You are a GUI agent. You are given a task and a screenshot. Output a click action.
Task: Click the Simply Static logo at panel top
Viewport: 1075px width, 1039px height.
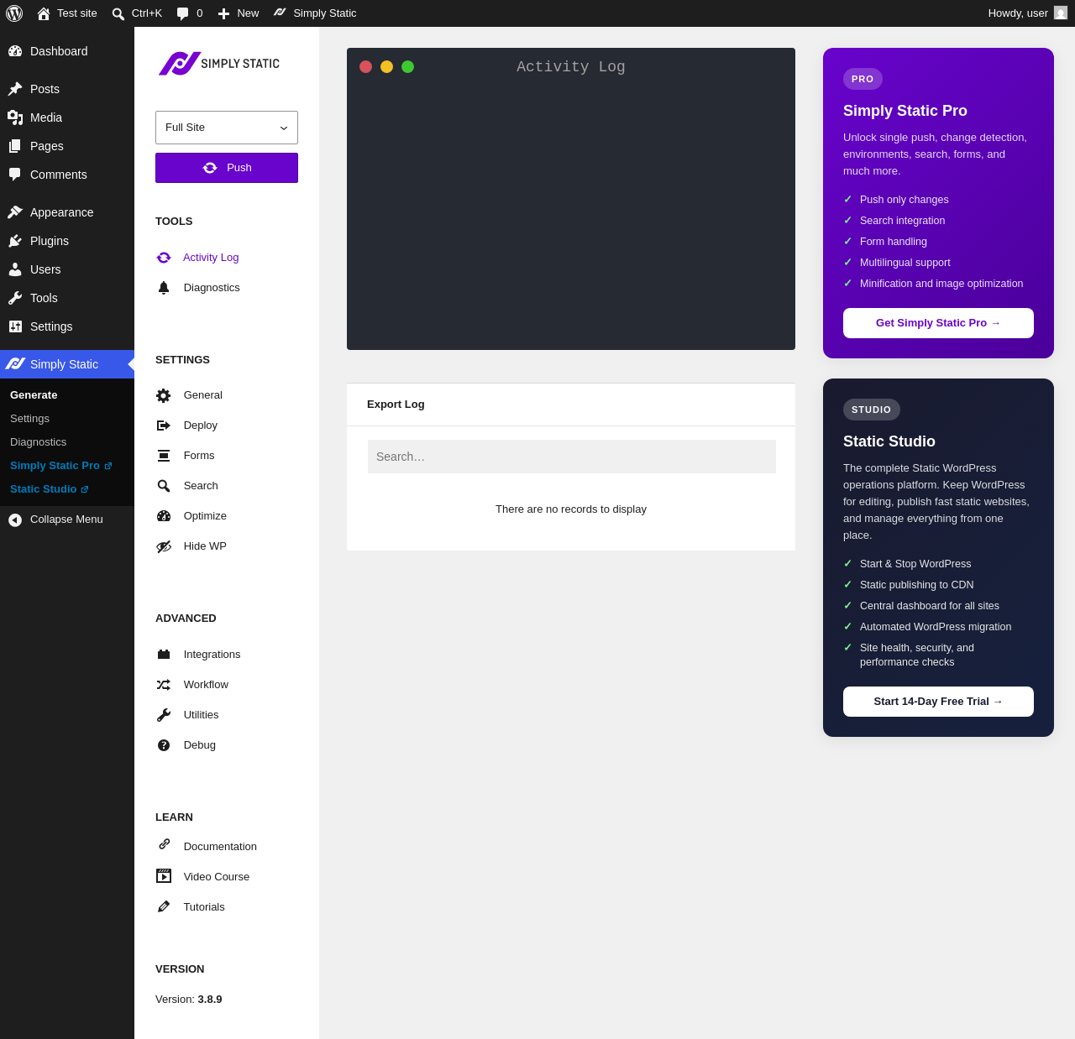(219, 64)
